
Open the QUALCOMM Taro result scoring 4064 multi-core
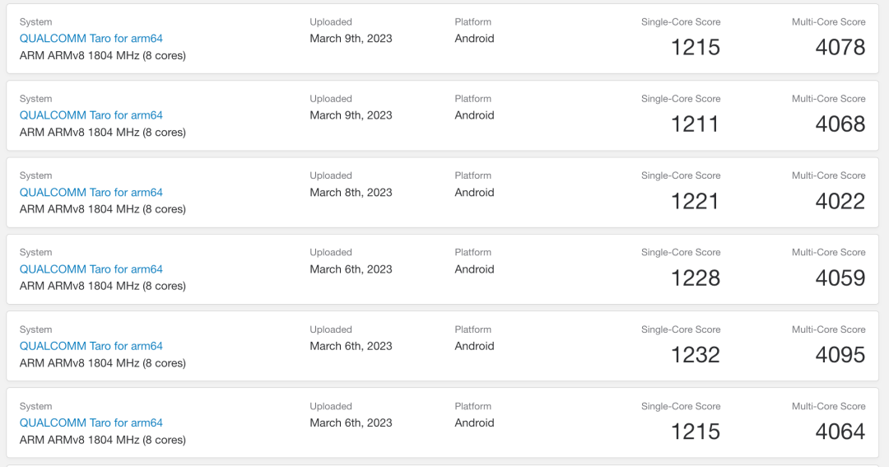91,423
